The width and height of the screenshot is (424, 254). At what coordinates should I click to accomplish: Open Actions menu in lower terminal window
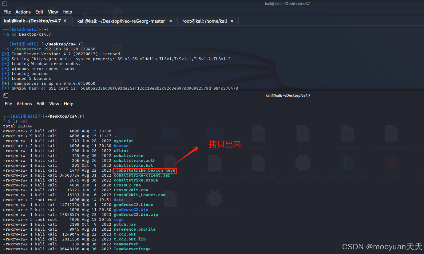click(x=24, y=104)
